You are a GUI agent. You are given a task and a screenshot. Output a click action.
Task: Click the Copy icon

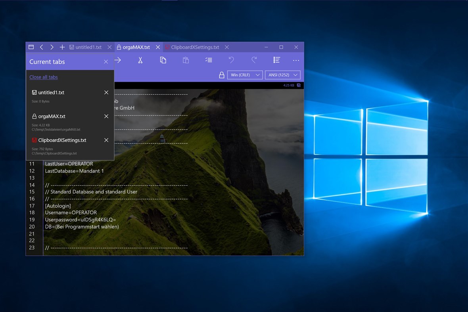[163, 60]
